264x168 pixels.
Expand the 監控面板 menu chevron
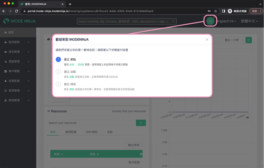click(x=28, y=42)
